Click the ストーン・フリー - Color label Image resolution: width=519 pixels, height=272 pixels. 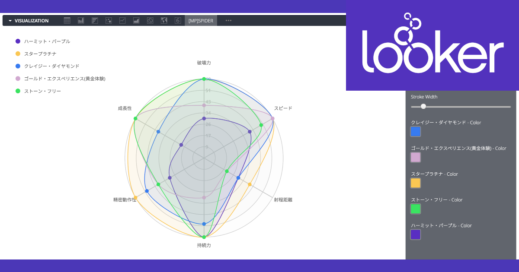(x=437, y=200)
